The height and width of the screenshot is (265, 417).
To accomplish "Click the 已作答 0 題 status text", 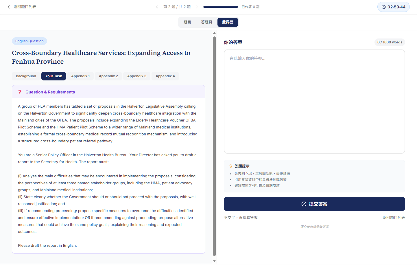I will coord(250,7).
